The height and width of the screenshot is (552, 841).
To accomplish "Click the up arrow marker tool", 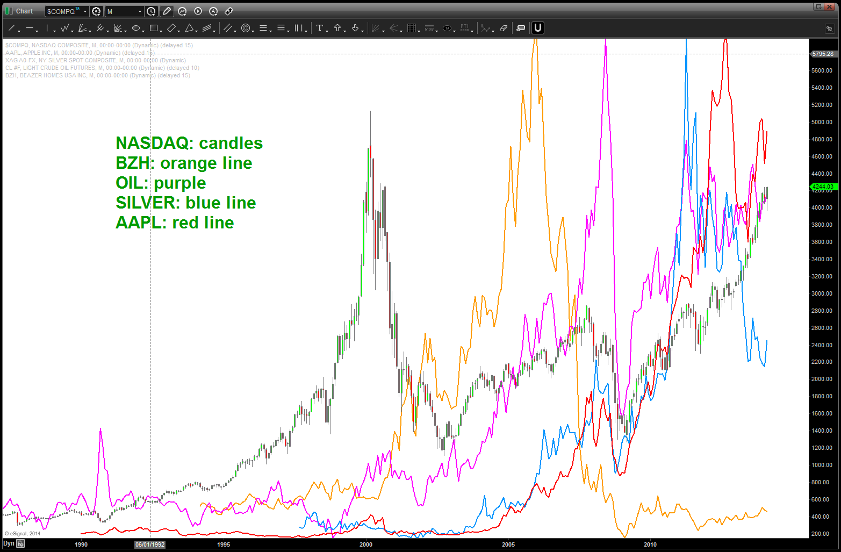I will tap(337, 28).
